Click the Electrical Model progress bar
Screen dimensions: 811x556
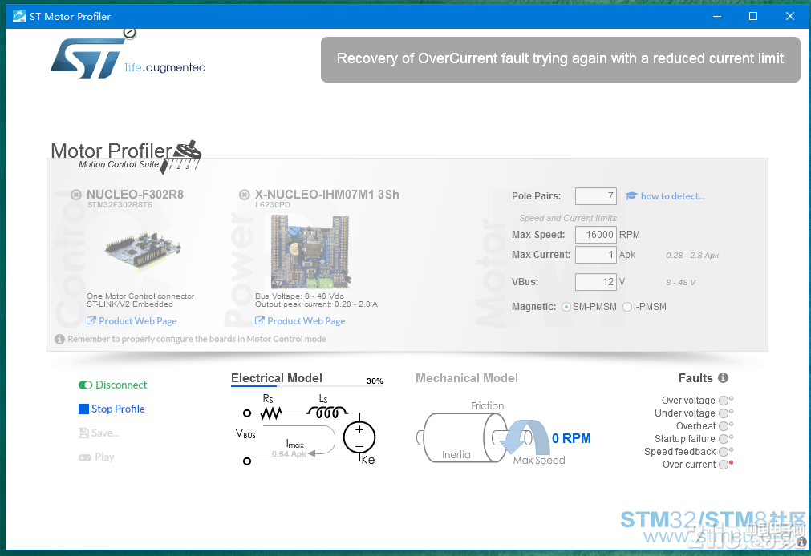tap(307, 386)
